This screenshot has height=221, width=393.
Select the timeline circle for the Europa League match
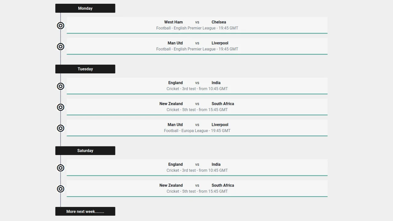(60, 128)
